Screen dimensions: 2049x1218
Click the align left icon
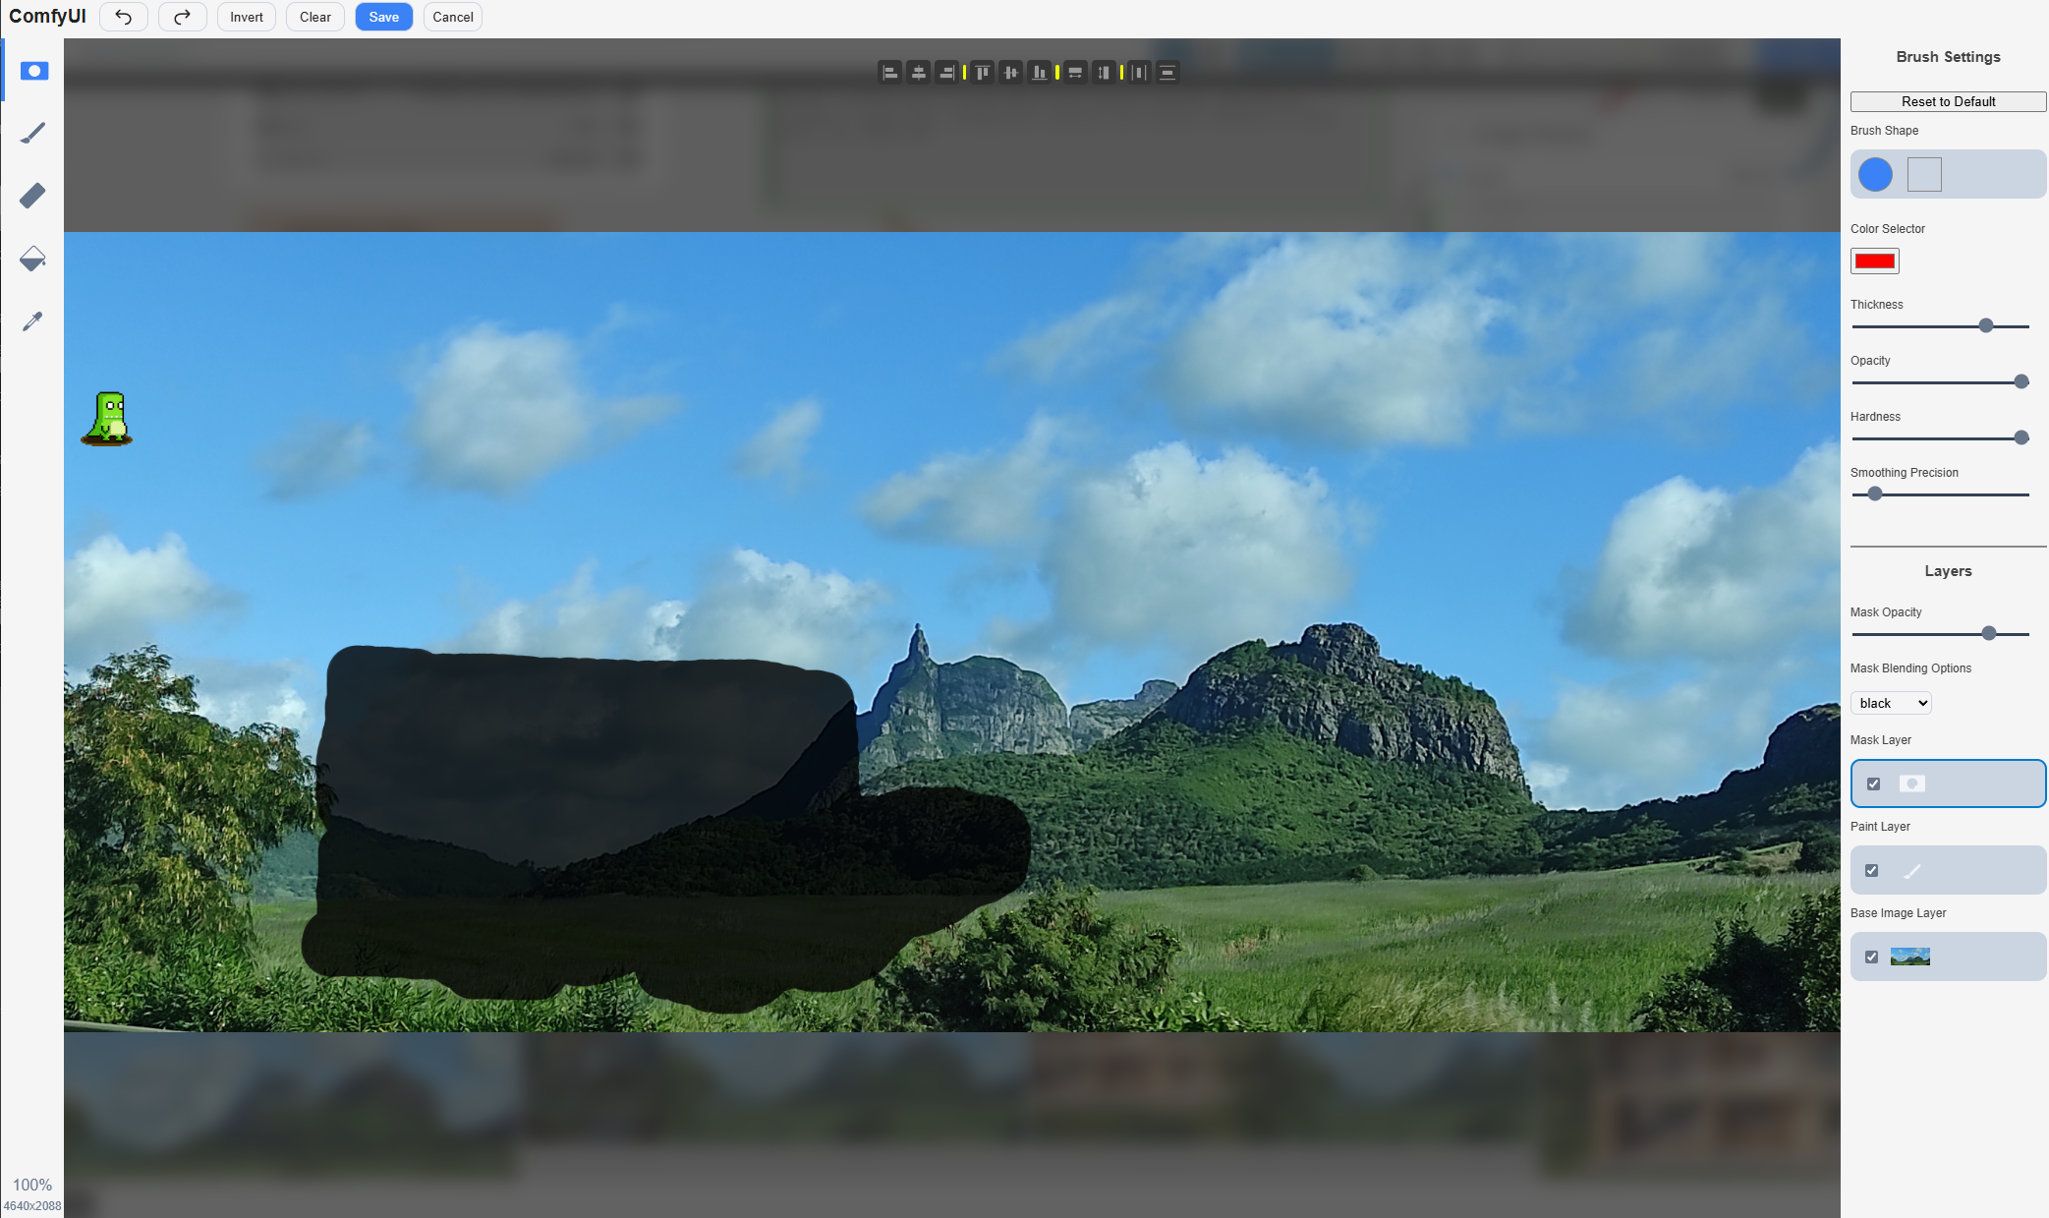point(889,72)
